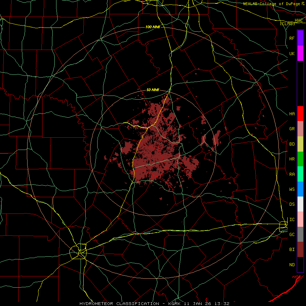The image size is (306, 306).
Task: Select the light pink IC legend swatch
Action: [x=300, y=219]
